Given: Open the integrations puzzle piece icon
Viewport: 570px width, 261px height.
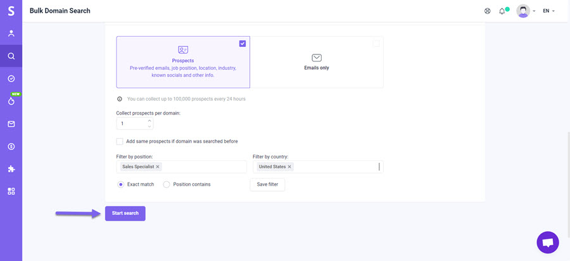Looking at the screenshot, I should click(x=11, y=169).
